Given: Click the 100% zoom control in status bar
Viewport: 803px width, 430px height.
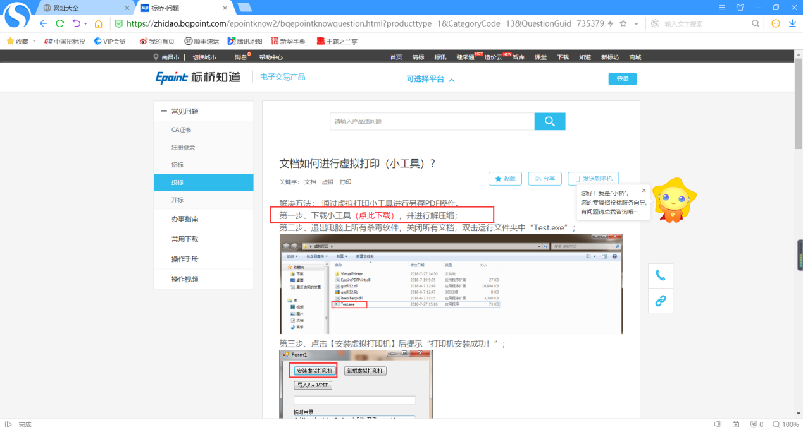Looking at the screenshot, I should pyautogui.click(x=786, y=424).
